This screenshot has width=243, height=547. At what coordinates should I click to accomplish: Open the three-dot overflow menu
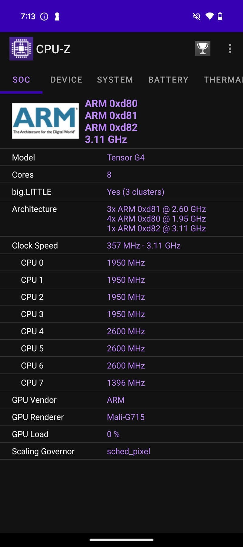coord(230,49)
